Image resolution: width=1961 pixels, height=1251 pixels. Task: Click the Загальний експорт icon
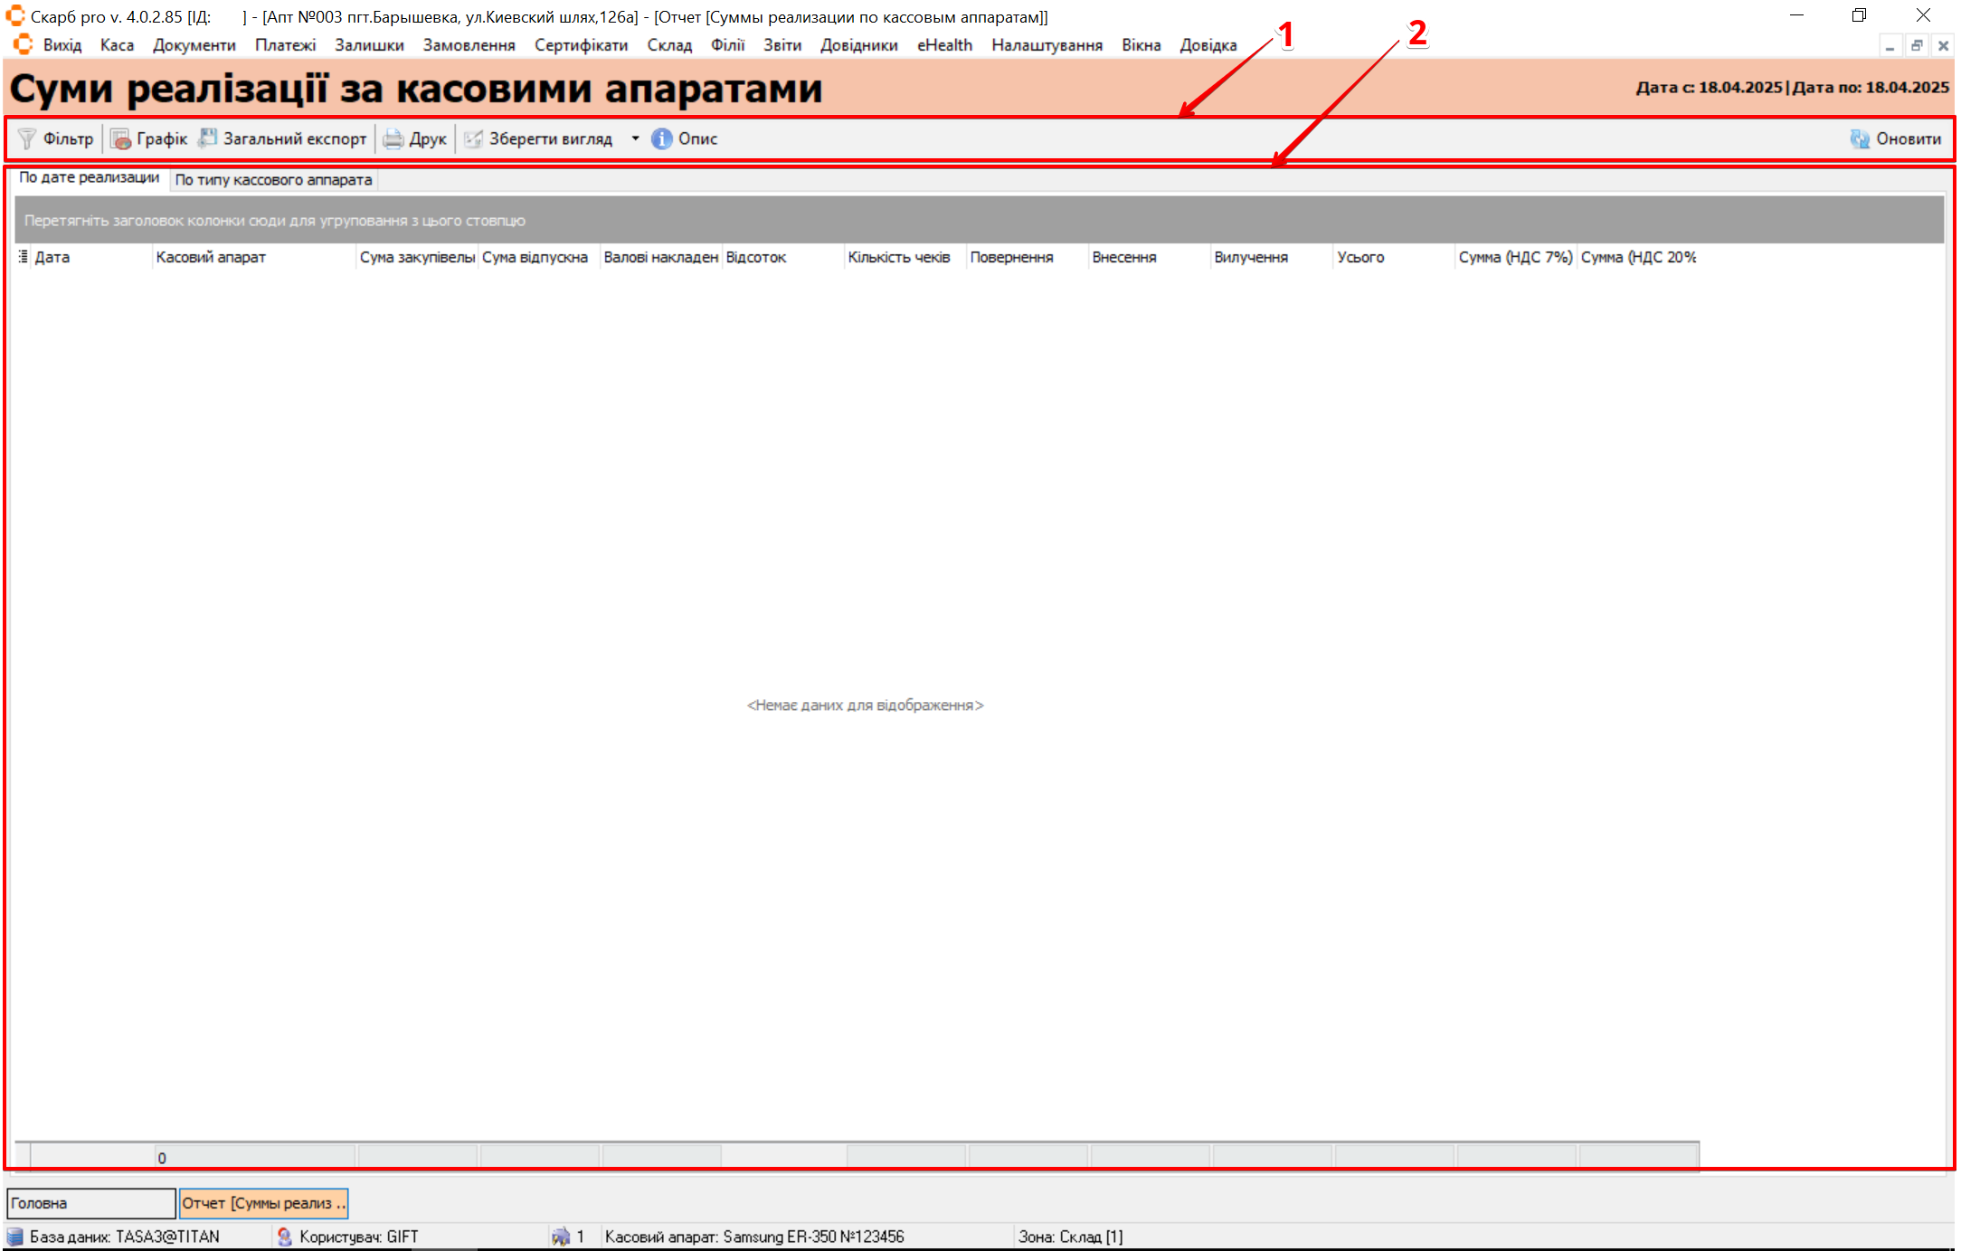pyautogui.click(x=208, y=137)
